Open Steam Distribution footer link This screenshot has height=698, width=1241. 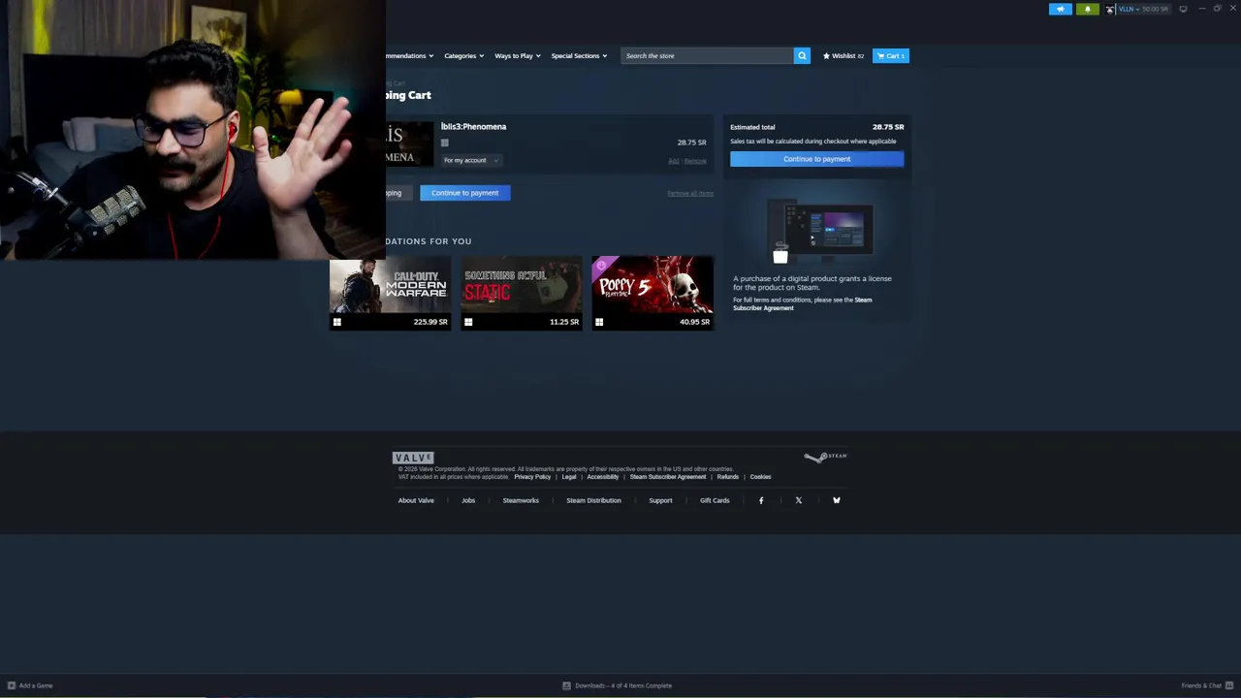(x=593, y=500)
